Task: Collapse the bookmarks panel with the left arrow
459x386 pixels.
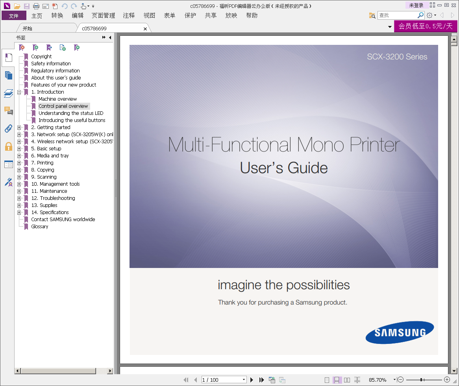Action: point(110,37)
